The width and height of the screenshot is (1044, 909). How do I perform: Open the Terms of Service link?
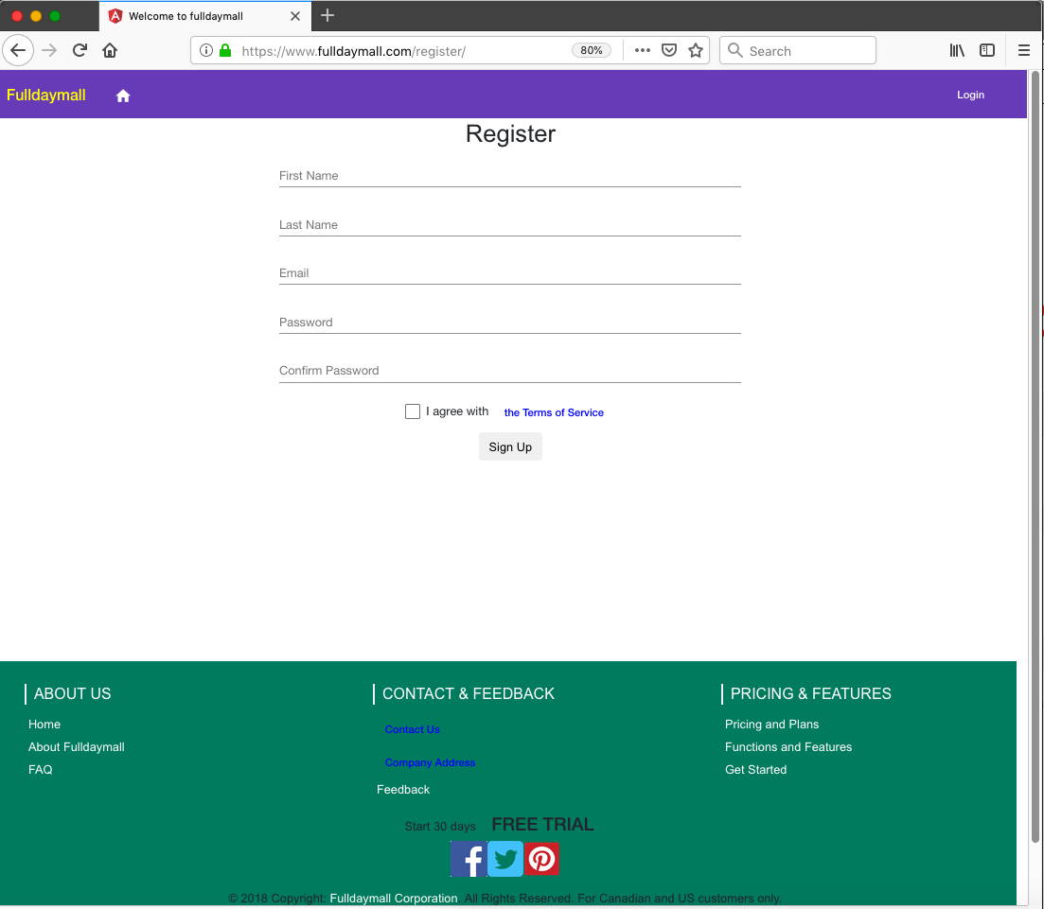pos(554,413)
